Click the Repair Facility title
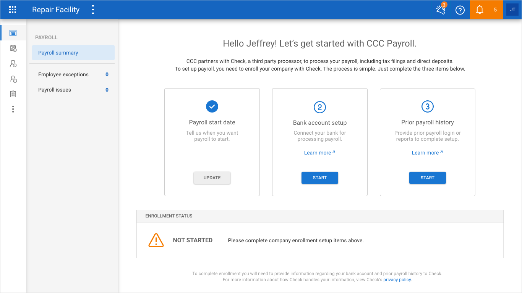The width and height of the screenshot is (522, 293). 56,10
